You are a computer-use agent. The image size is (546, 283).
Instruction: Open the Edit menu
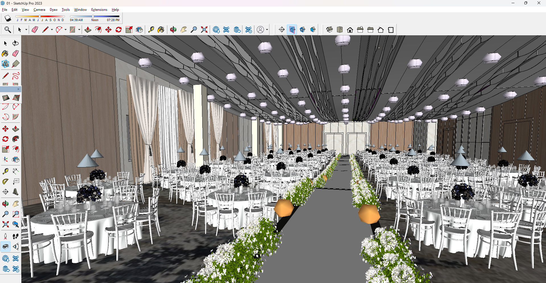(15, 10)
